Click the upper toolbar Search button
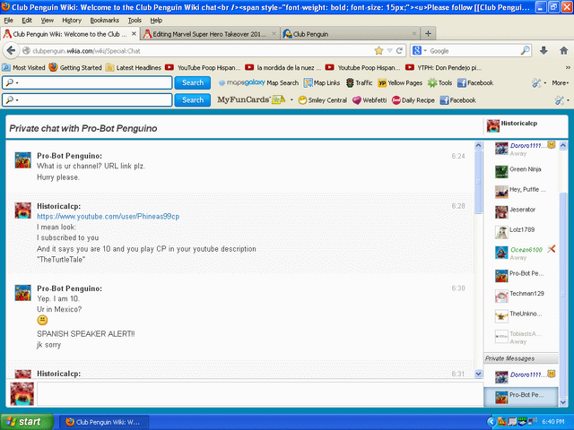574x430 pixels. 193,82
